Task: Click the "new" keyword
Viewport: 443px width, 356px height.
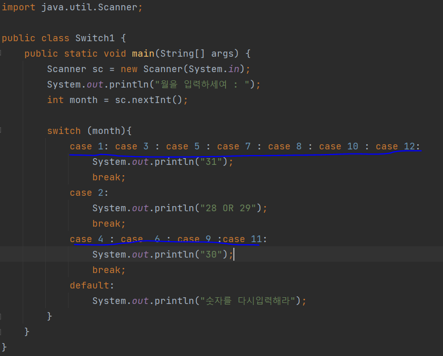Action: [x=129, y=69]
